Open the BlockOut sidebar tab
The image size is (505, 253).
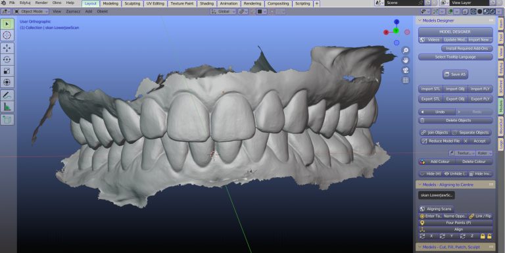(x=501, y=126)
